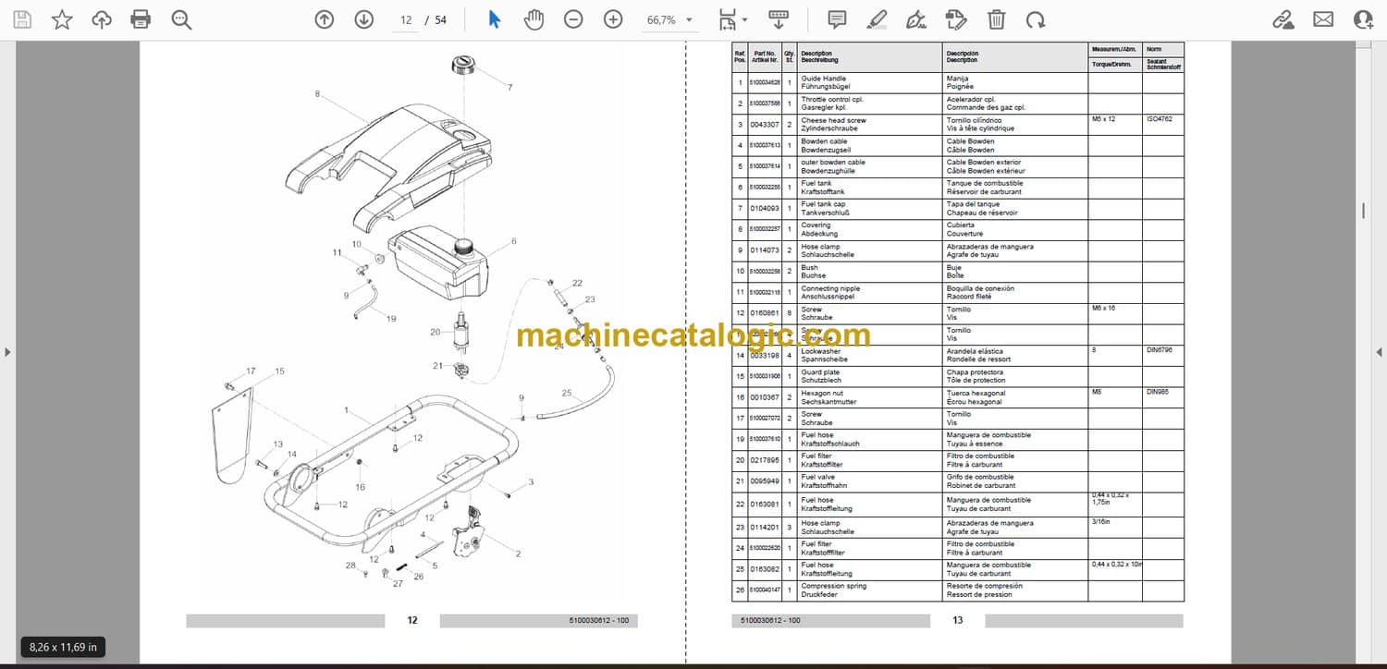
Task: Expand the right tools pane arrow
Action: [1378, 352]
